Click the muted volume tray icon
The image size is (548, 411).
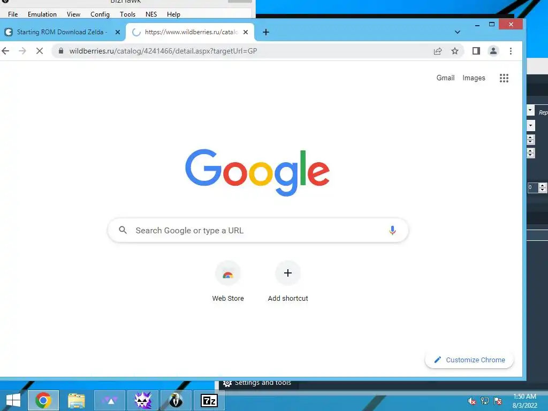[x=471, y=401]
